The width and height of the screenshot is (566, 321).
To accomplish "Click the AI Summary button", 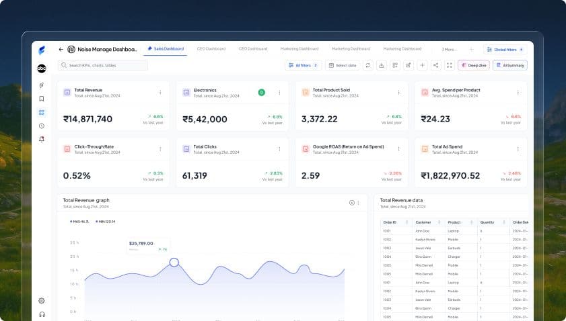I will pyautogui.click(x=510, y=65).
